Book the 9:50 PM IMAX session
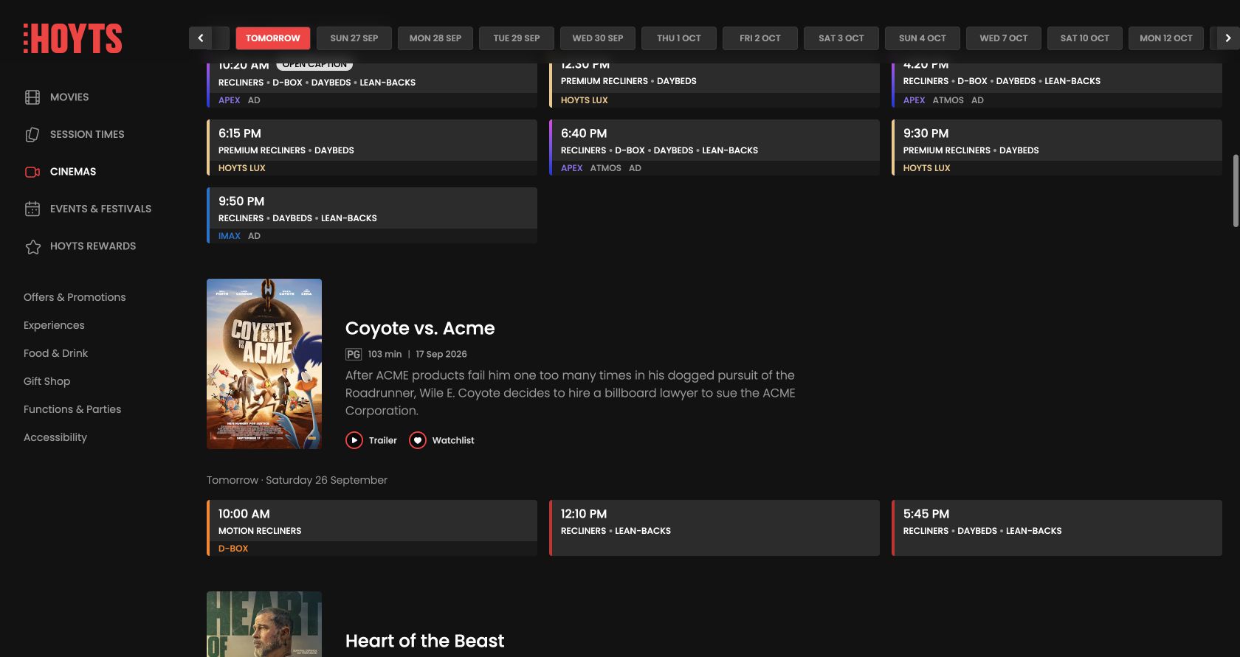This screenshot has width=1240, height=657. pyautogui.click(x=372, y=215)
